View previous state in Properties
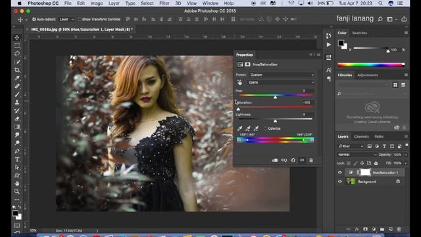Image resolution: width=421 pixels, height=237 pixels. point(284,160)
